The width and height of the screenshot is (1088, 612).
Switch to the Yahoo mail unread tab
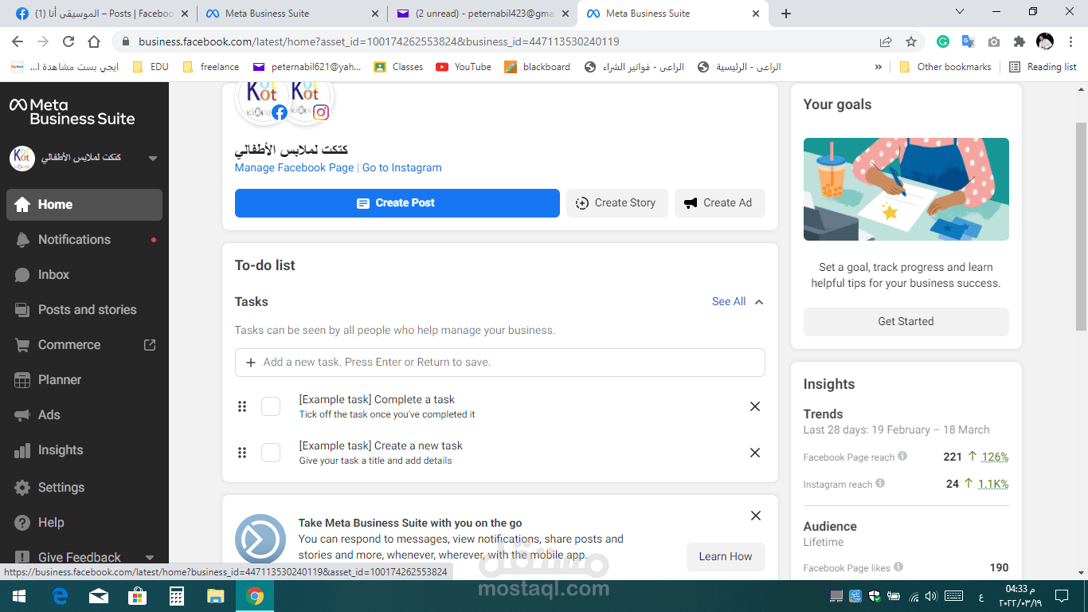[482, 14]
